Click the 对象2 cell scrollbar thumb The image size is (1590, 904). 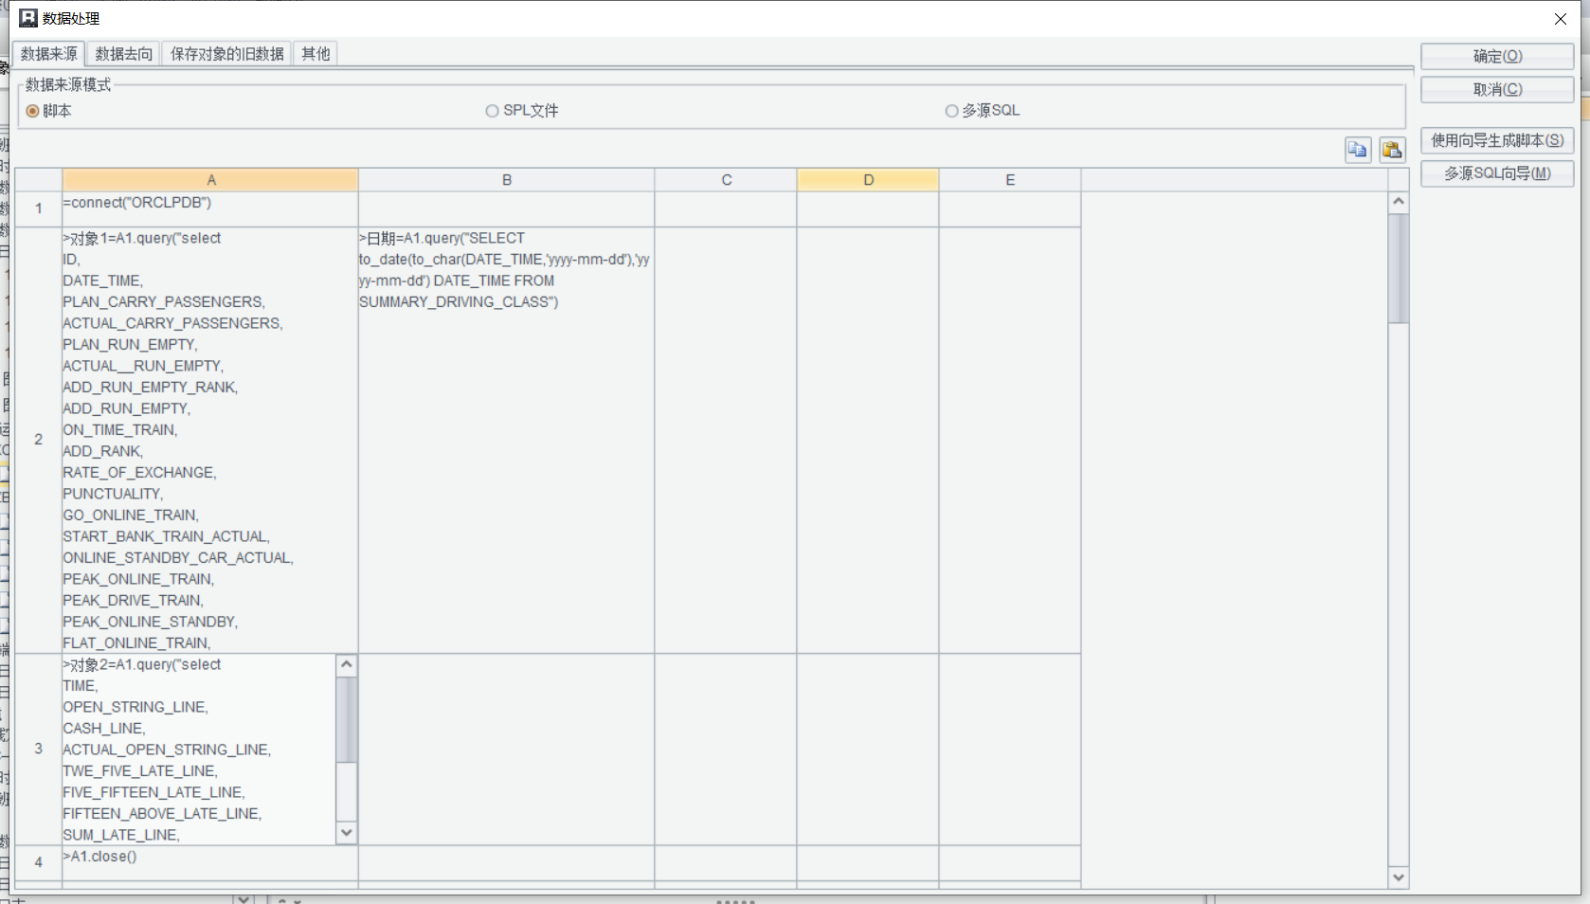(x=347, y=719)
